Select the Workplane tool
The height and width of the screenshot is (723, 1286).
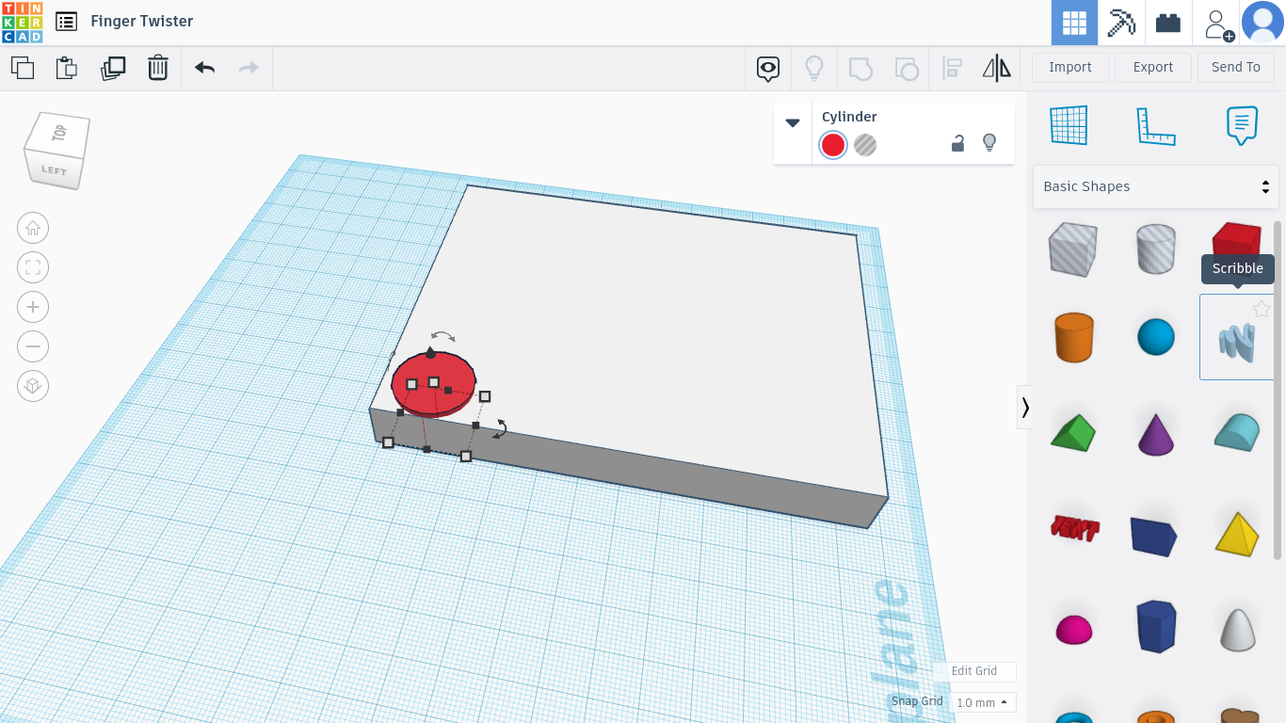coord(1069,125)
